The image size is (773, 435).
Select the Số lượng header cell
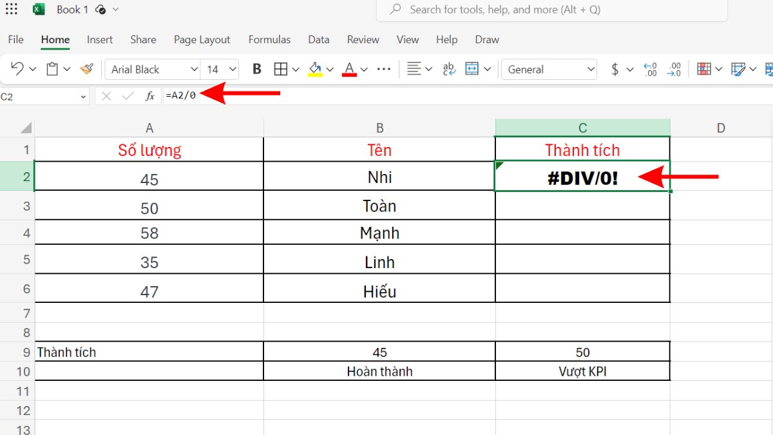[x=149, y=150]
